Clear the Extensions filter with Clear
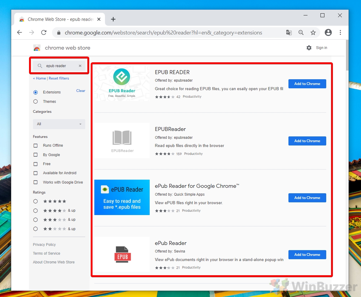The width and height of the screenshot is (361, 297). [x=81, y=91]
